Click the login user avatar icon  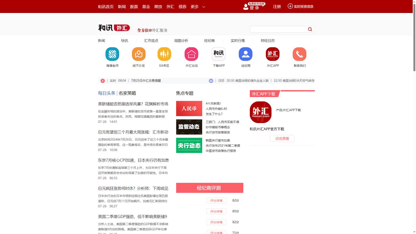(246, 7)
